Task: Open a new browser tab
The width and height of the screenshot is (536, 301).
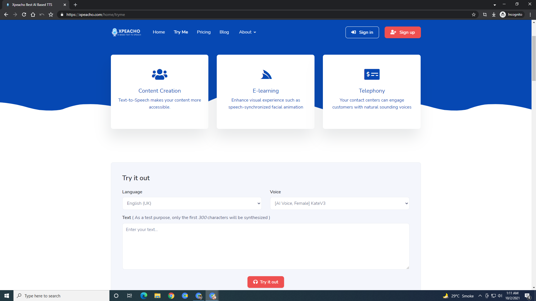Action: pyautogui.click(x=75, y=5)
